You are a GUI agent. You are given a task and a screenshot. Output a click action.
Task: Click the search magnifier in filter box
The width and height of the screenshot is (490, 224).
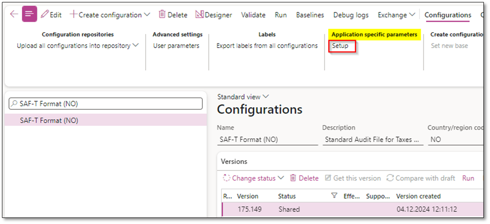point(15,104)
